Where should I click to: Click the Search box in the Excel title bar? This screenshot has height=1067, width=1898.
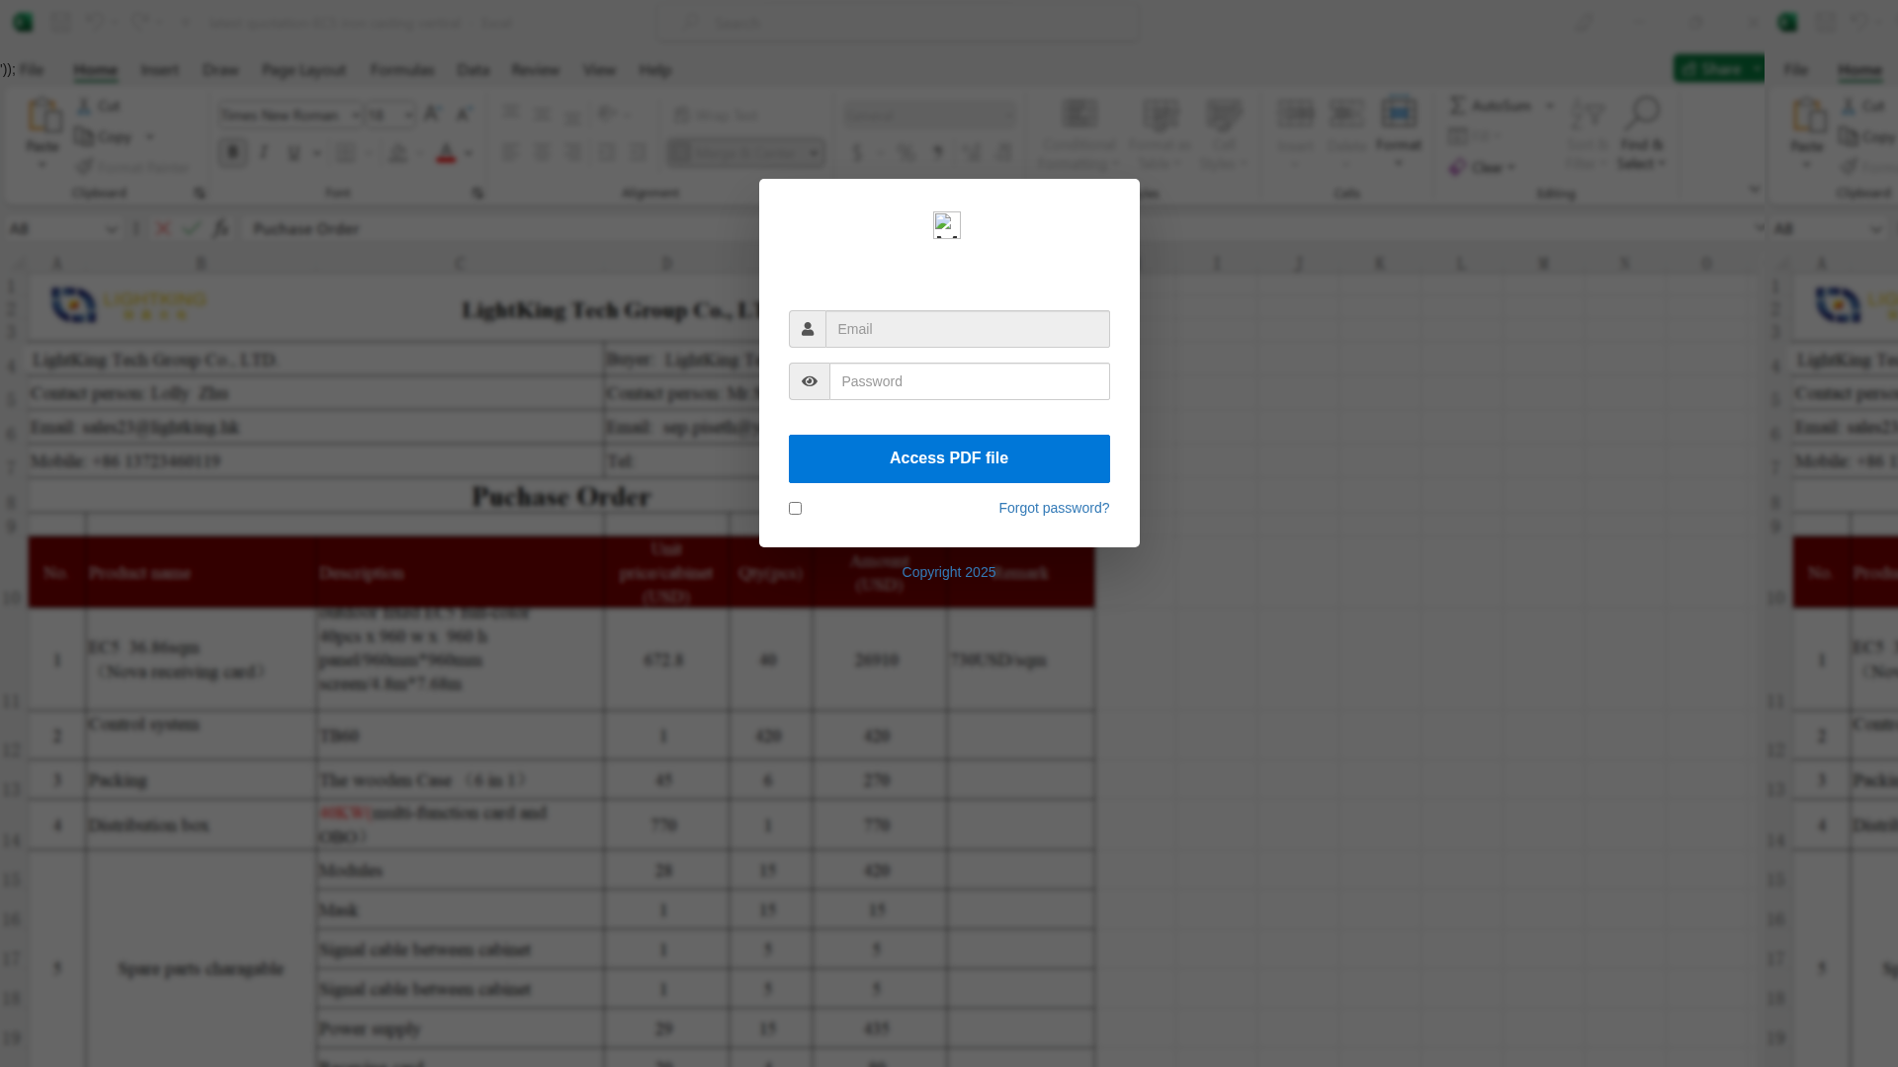898,23
